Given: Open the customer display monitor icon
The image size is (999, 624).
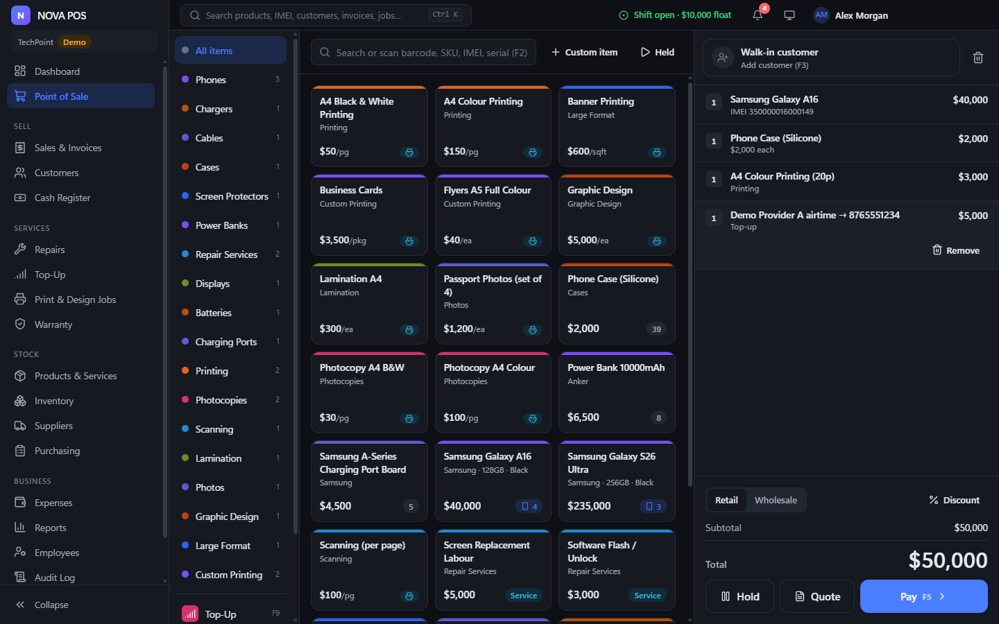Looking at the screenshot, I should coord(789,15).
